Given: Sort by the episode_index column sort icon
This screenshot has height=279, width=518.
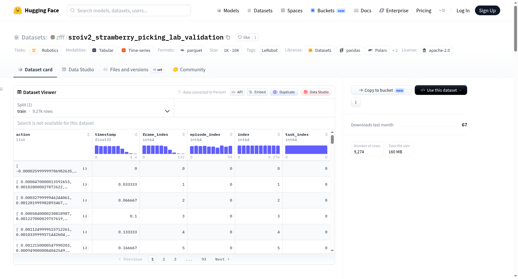Looking at the screenshot, I should (231, 134).
